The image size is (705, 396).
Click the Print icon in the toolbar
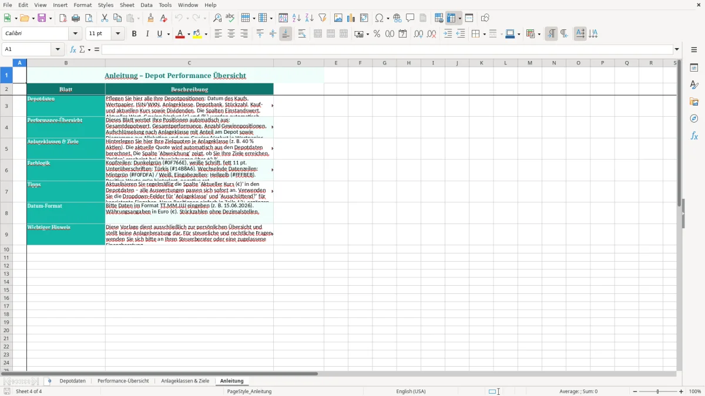pyautogui.click(x=76, y=18)
